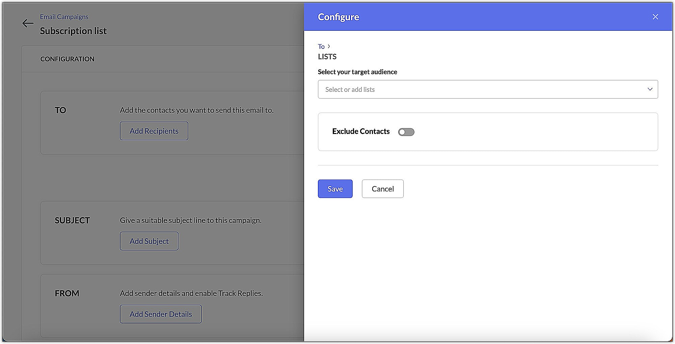Click the FROM section label
Image resolution: width=675 pixels, height=344 pixels.
point(67,293)
